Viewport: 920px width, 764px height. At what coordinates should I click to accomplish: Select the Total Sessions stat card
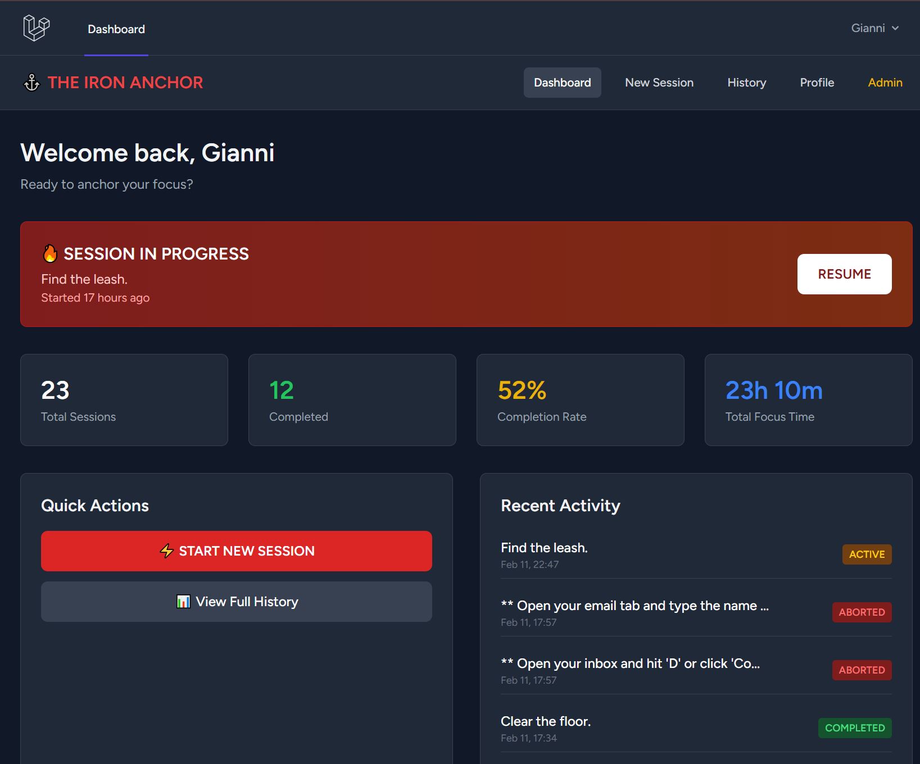124,399
